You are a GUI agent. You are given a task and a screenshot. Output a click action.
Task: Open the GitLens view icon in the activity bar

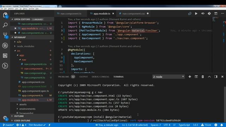pyautogui.click(x=5, y=66)
